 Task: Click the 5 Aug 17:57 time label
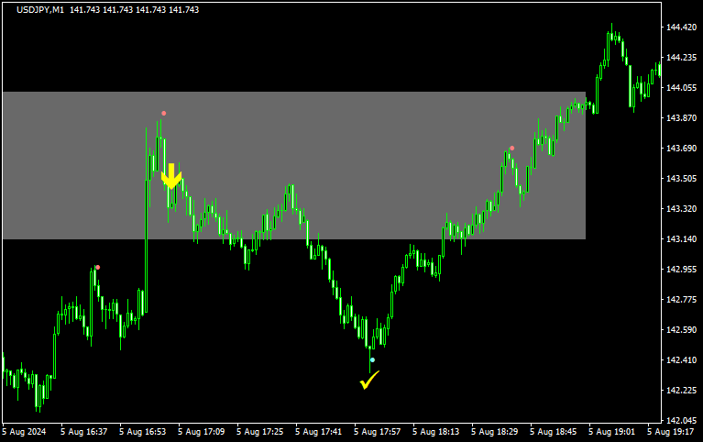378,431
